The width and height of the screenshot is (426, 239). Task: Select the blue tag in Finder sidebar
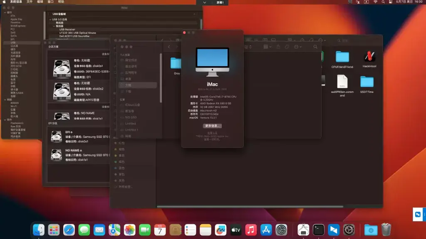[119, 168]
